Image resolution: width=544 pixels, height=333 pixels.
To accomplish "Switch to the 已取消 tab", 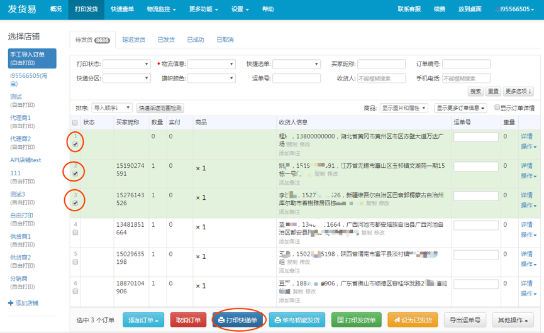I will pos(225,40).
